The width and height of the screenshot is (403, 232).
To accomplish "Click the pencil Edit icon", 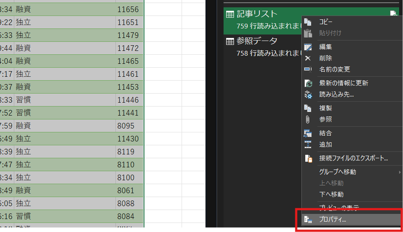I will point(308,47).
